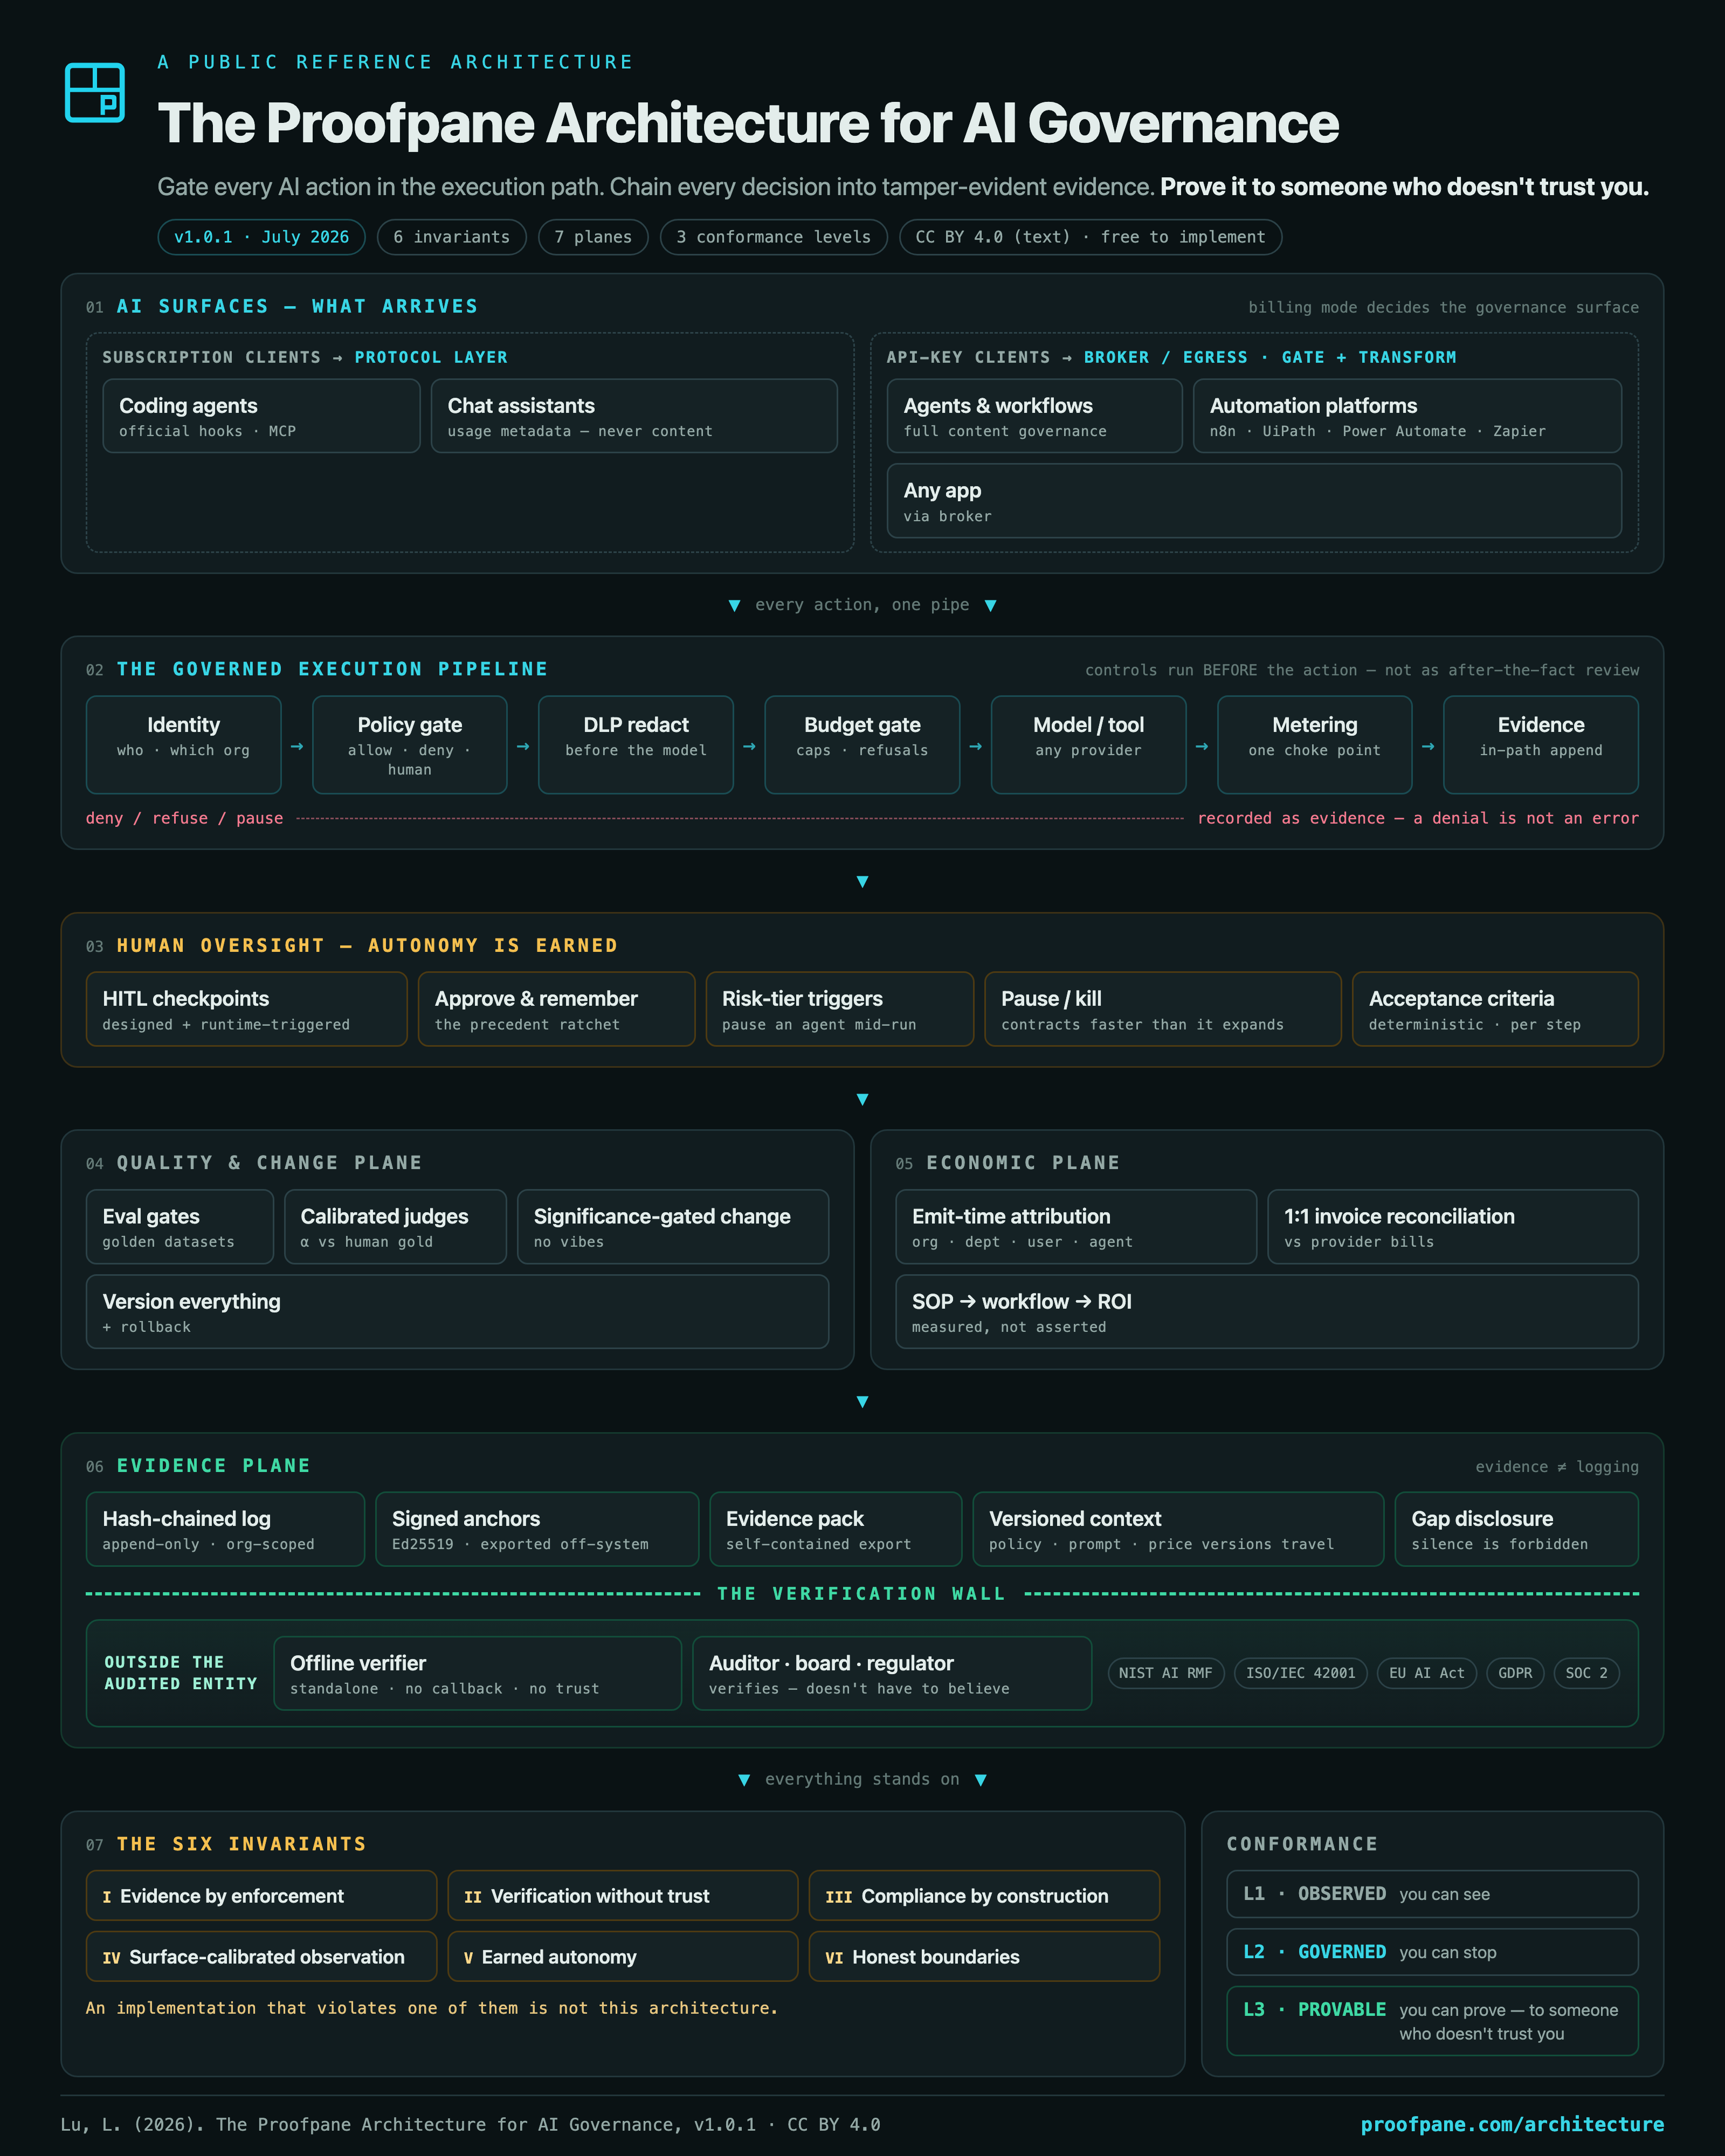Click the Any app via broker card
1725x2156 pixels.
pyautogui.click(x=1254, y=501)
